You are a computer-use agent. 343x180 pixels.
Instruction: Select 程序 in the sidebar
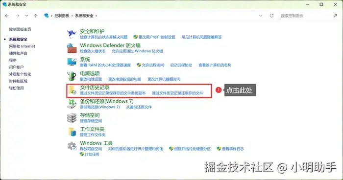[x=13, y=60]
